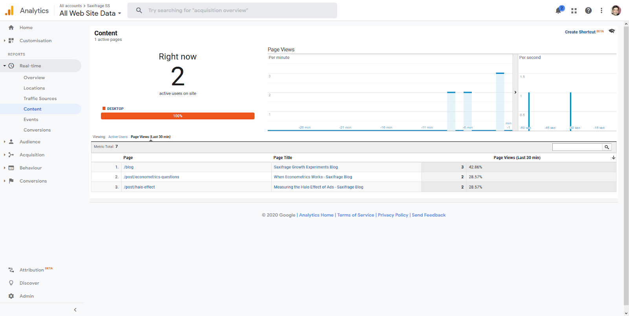Collapse the sidebar with the left chevron
This screenshot has height=316, width=629.
(75, 310)
